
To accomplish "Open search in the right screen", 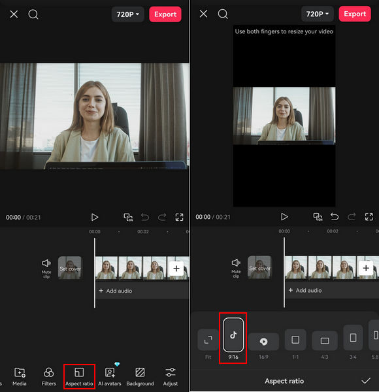I will (x=223, y=14).
